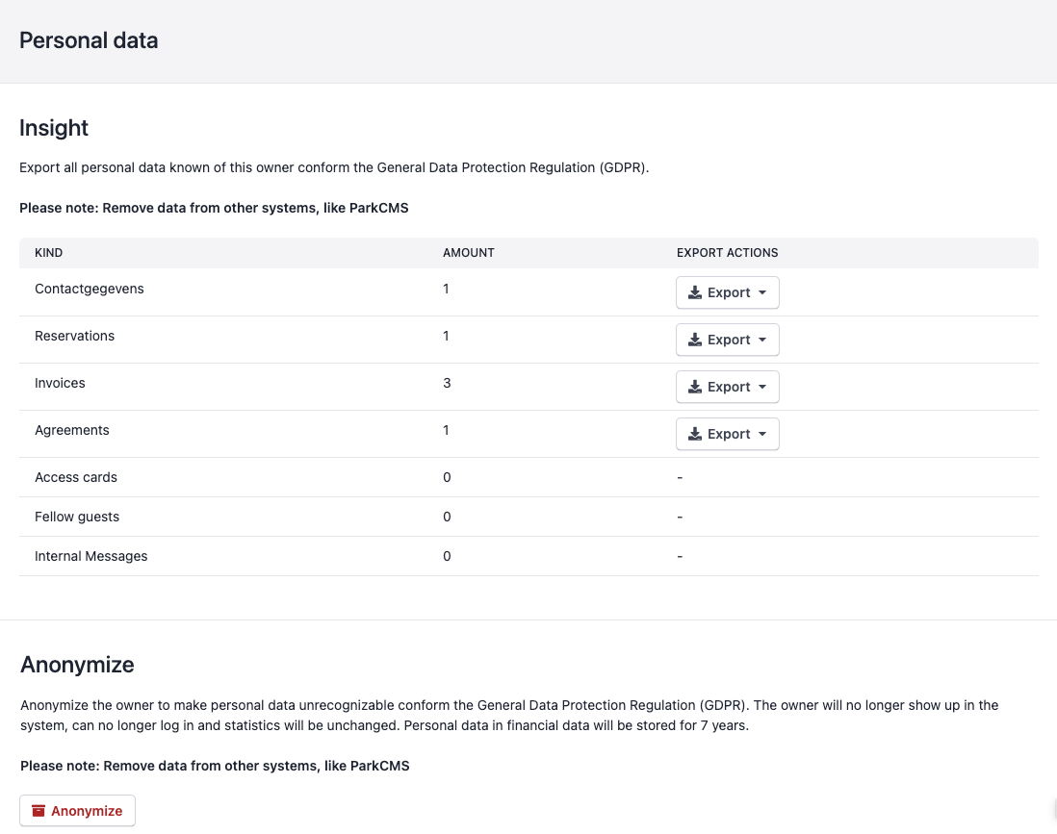
Task: Click the download icon in Agreements row
Action: [x=695, y=434]
